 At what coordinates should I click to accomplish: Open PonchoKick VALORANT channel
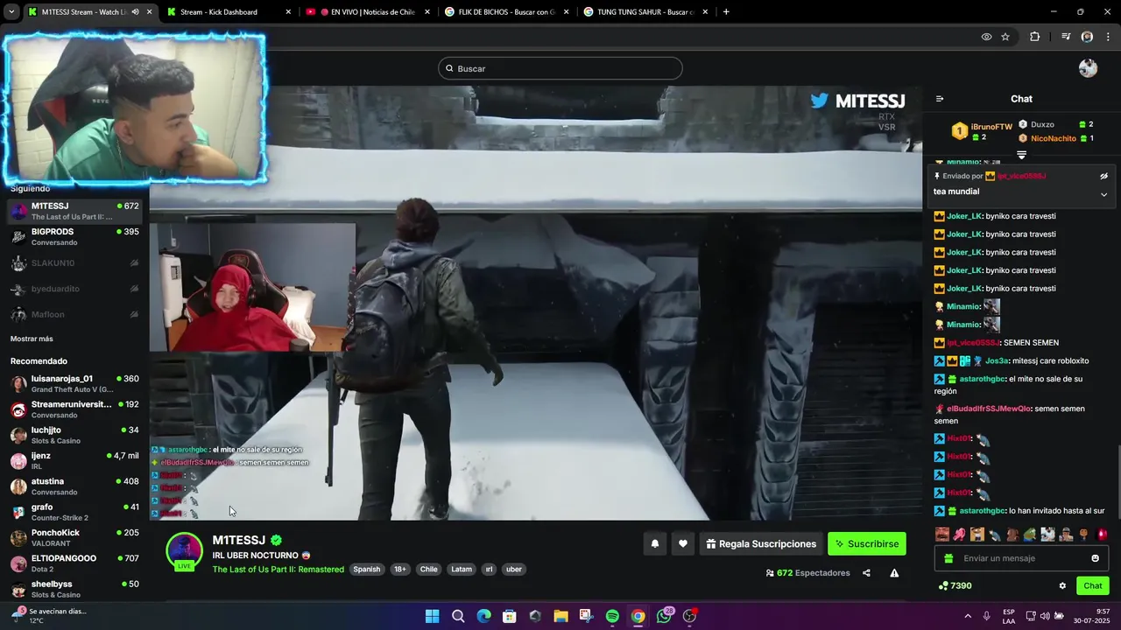click(x=74, y=537)
